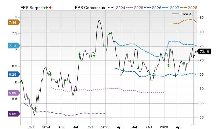
Task: Click the 50 label on right price axis
Action: pyautogui.click(x=201, y=118)
